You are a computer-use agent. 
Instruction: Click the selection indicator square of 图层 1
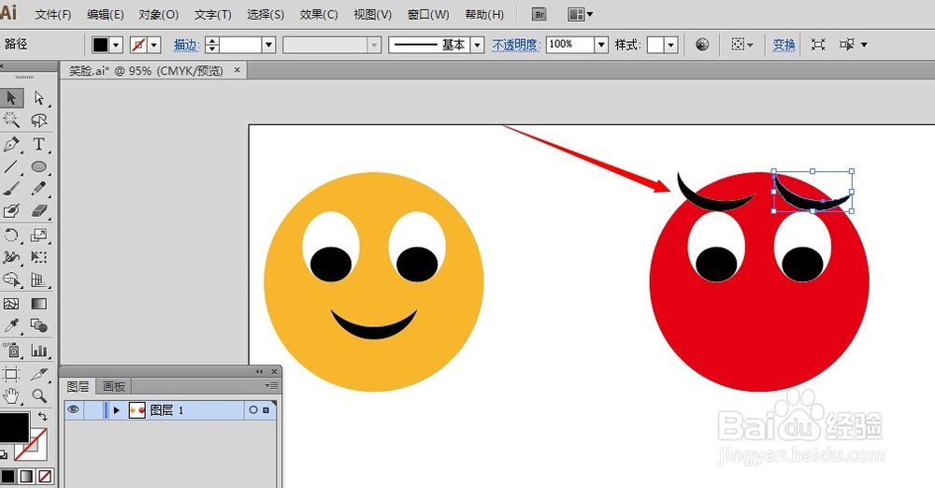[266, 409]
